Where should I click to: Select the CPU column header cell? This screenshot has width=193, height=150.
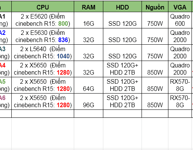click(43, 6)
